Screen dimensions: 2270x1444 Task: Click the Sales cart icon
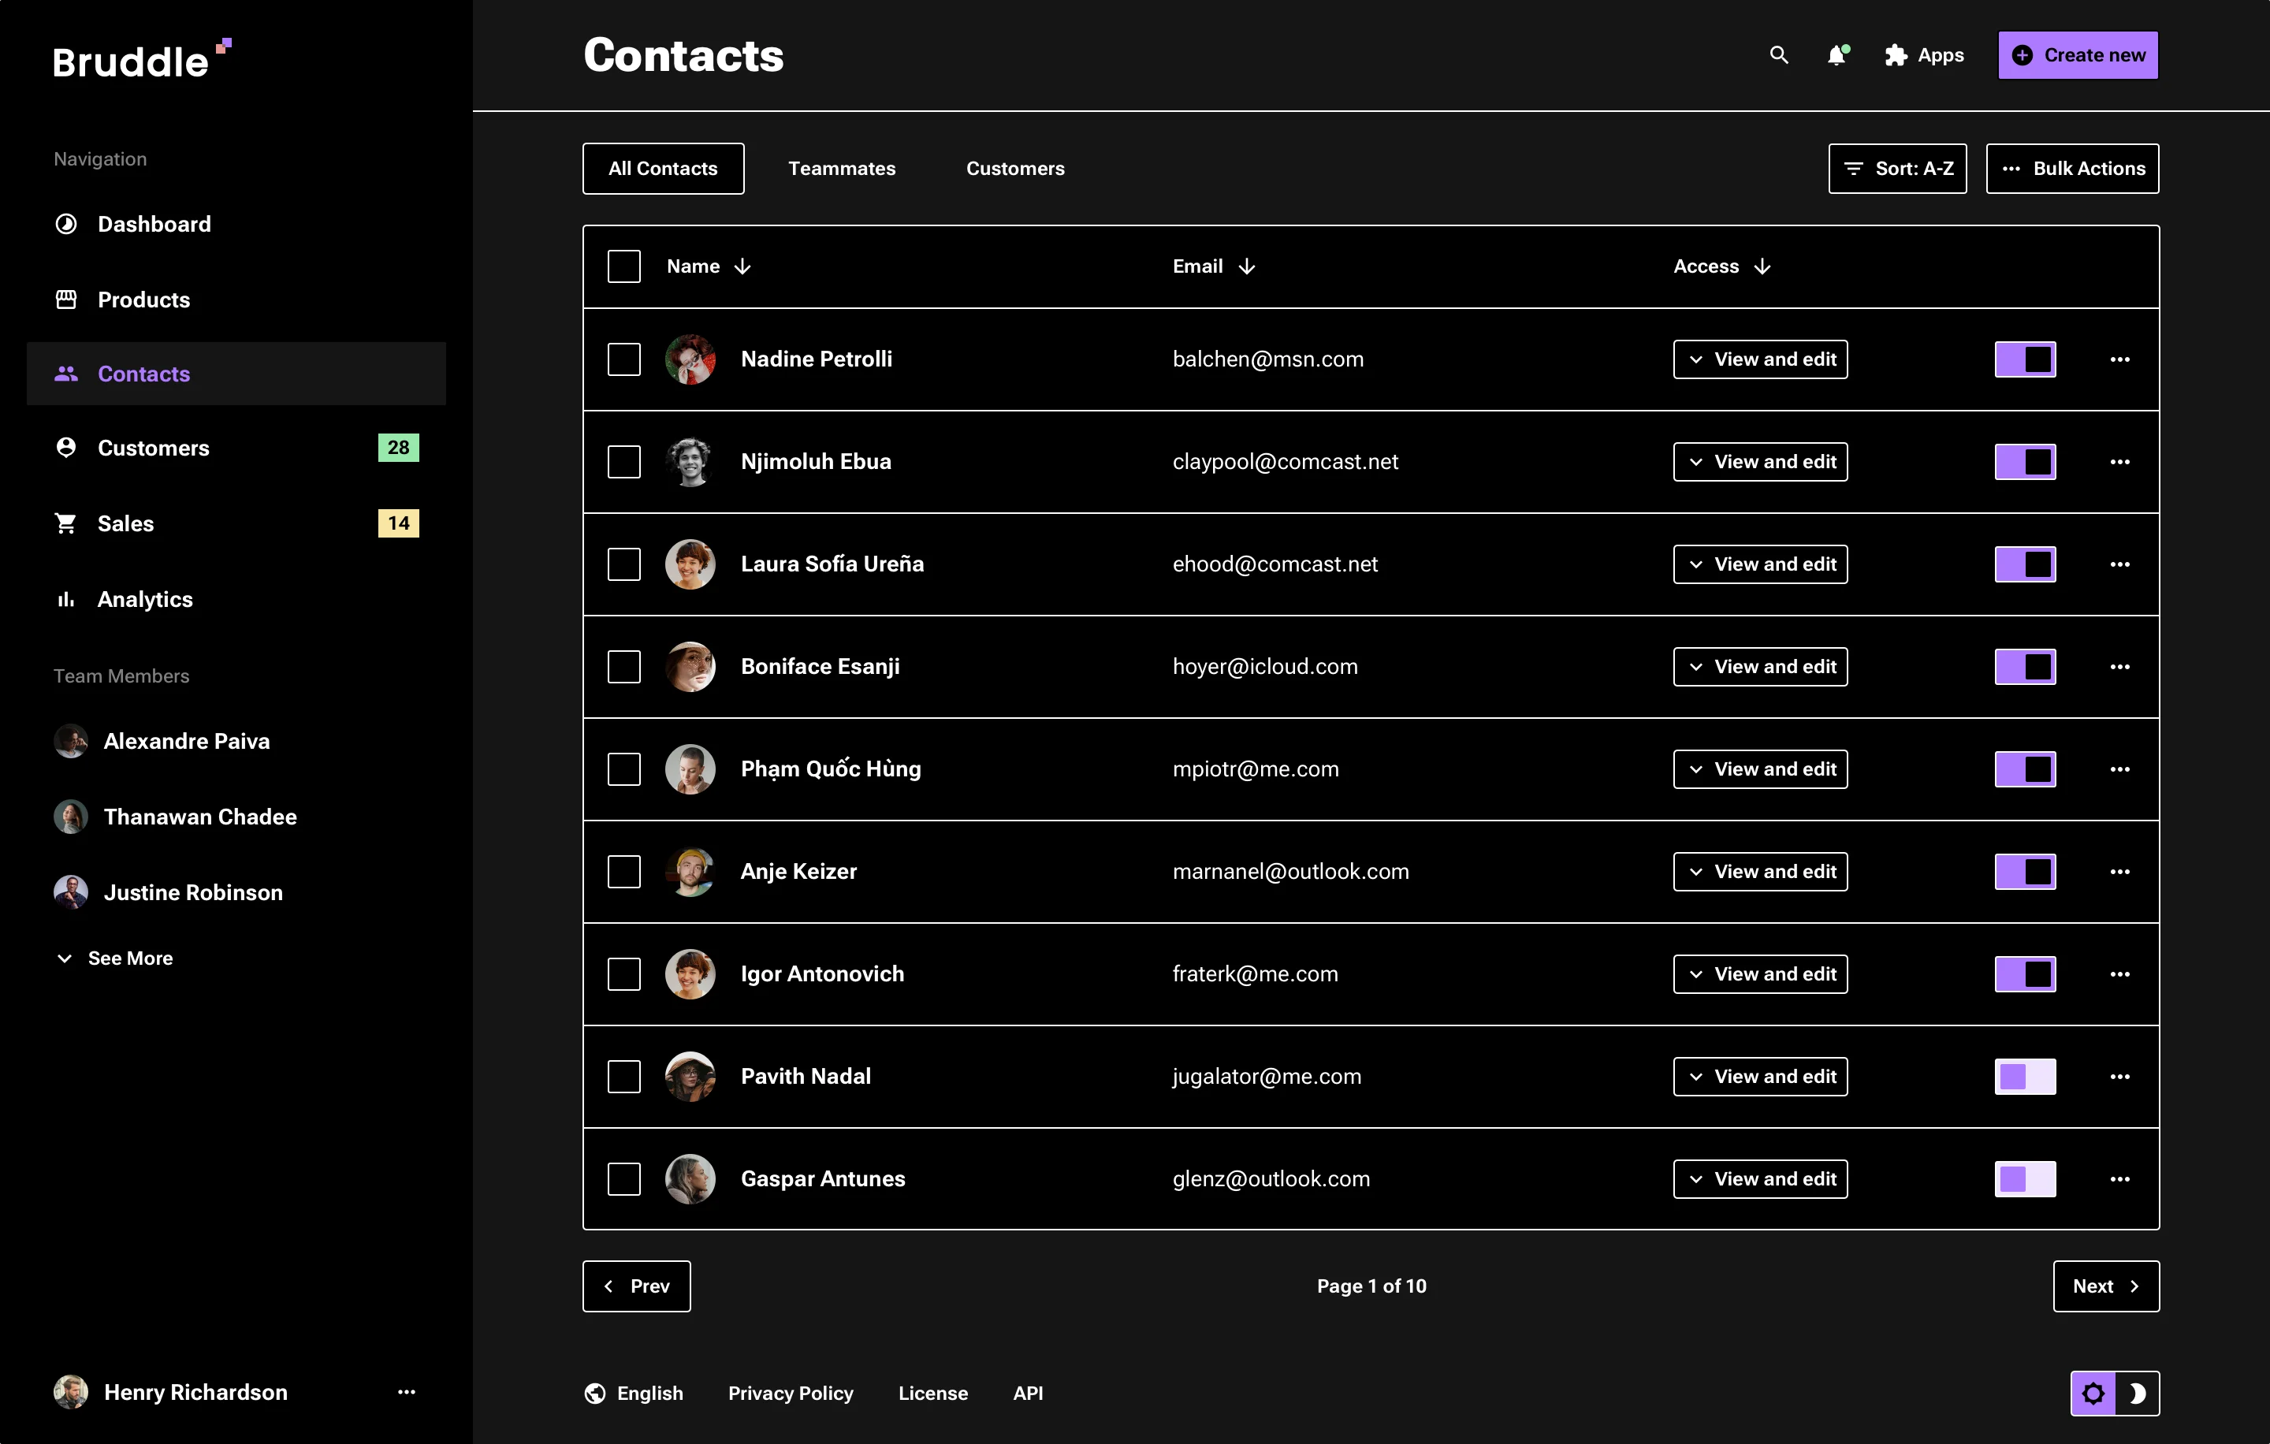coord(66,523)
